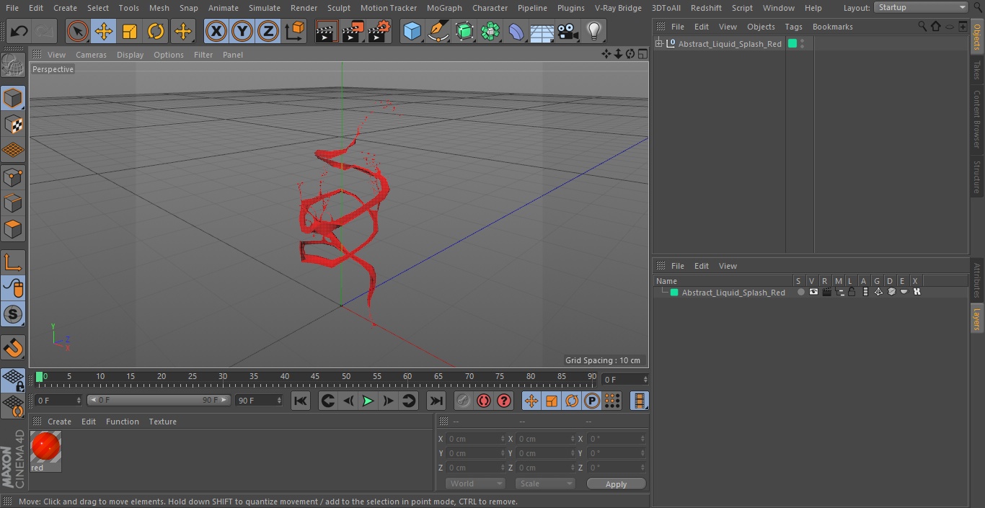Step the X position 0 cm spinner

(503, 439)
